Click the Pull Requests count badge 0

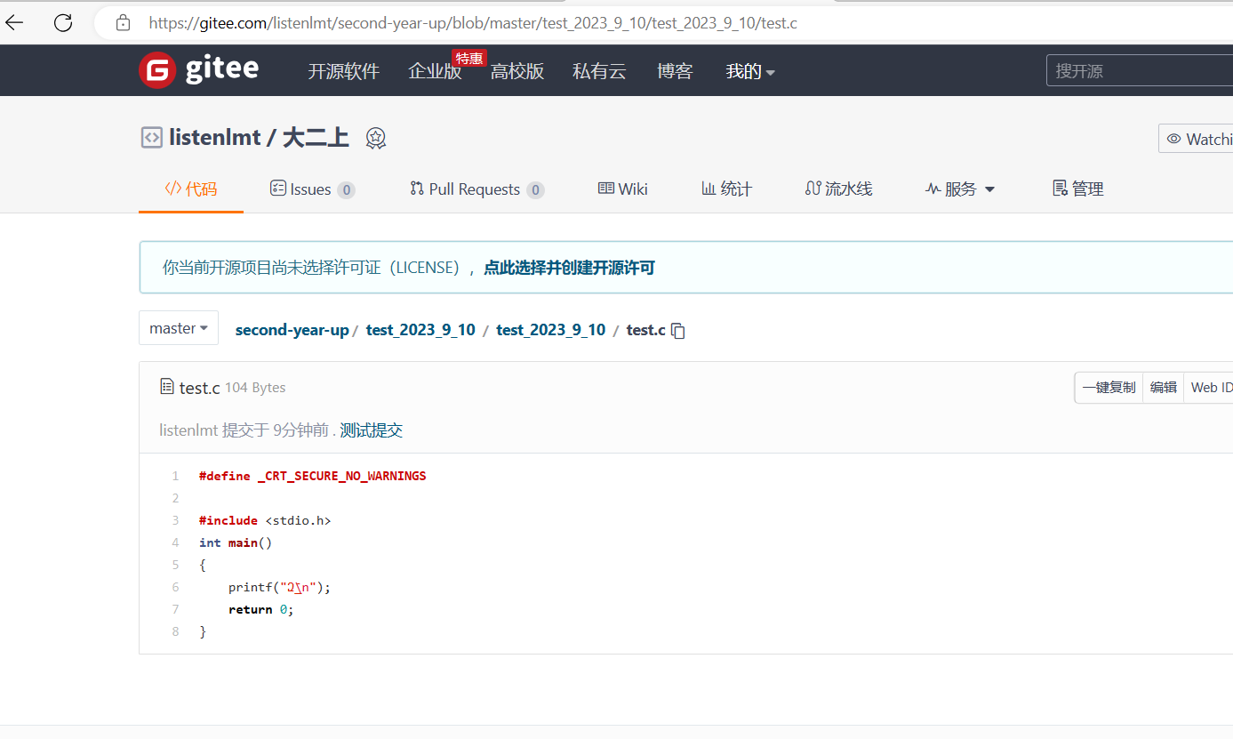(535, 189)
